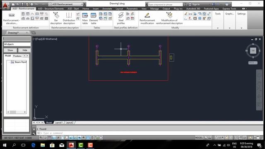Click the tree panel horizontal scrollbar
265x149 pixels.
point(17,112)
